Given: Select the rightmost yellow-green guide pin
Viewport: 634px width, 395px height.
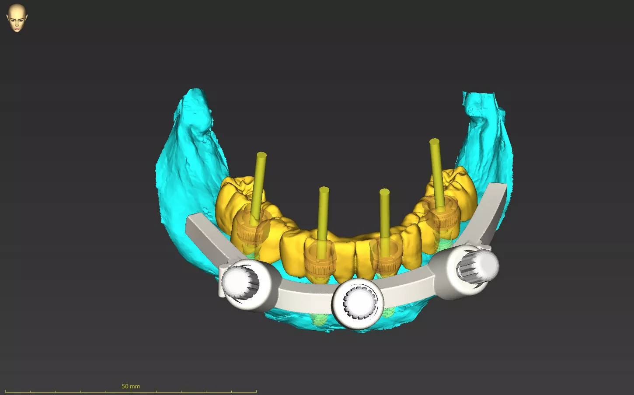Looking at the screenshot, I should click(436, 171).
